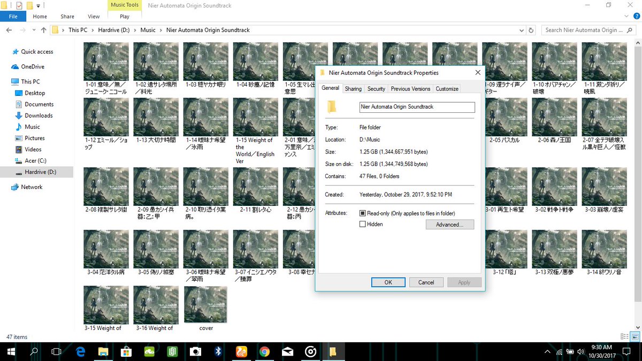Screen dimensions: 642x361
Task: Switch to the Share ribbon tab
Action: tap(67, 17)
